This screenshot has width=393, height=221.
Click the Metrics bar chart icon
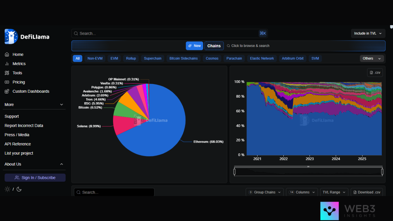(x=7, y=64)
